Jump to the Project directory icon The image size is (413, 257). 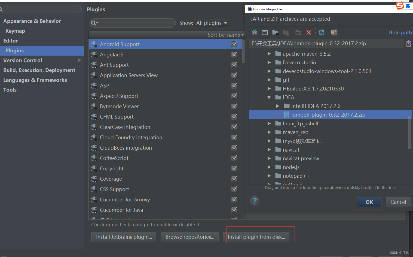(275, 32)
